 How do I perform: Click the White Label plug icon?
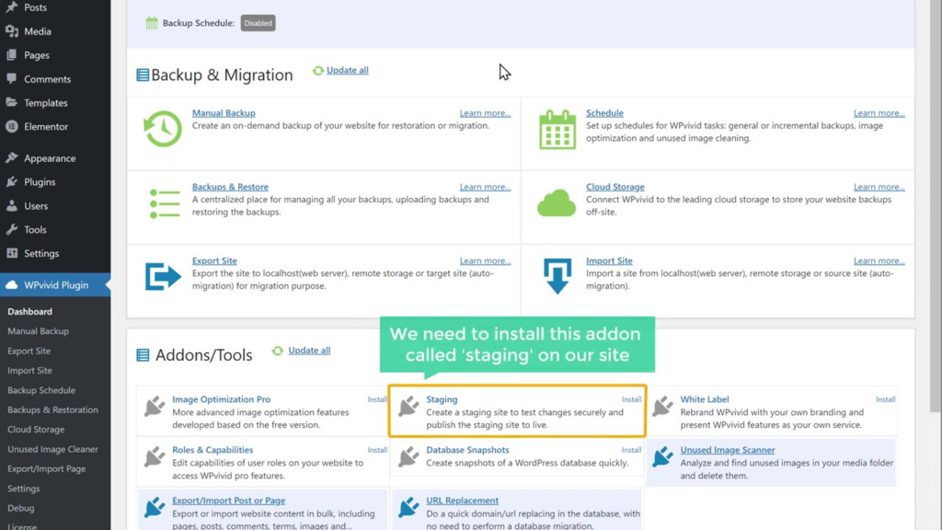[x=662, y=406]
